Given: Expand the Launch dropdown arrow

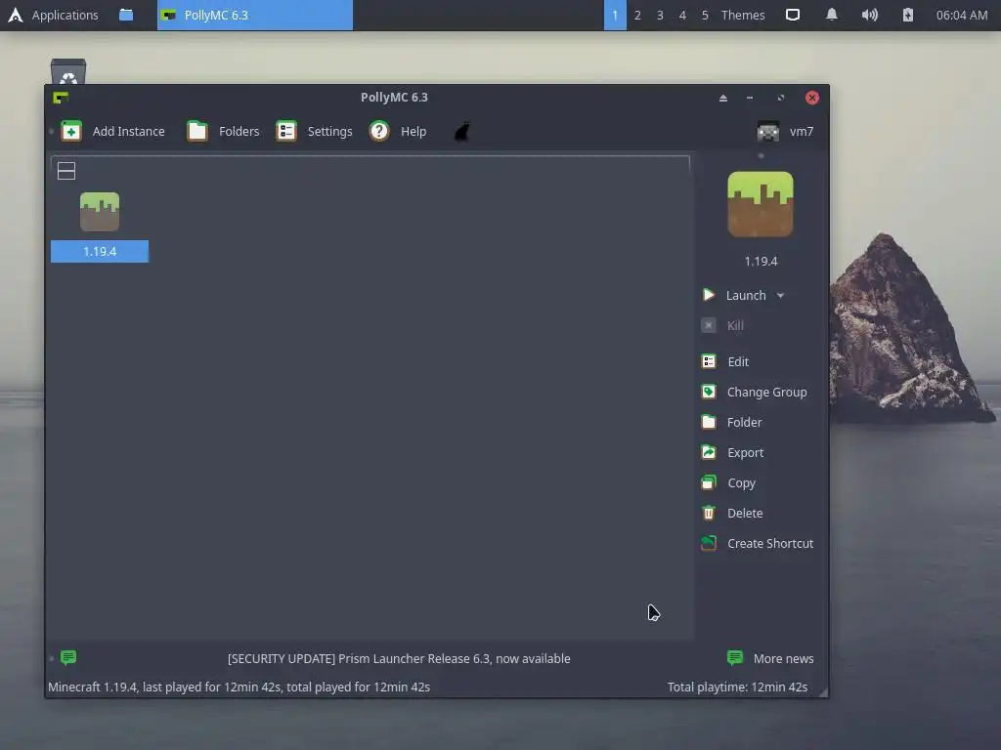Looking at the screenshot, I should click(780, 296).
